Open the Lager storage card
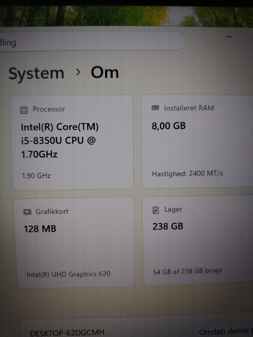The image size is (253, 337). [198, 241]
